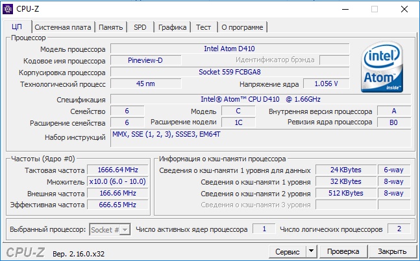Switch to the SPD tab

pyautogui.click(x=140, y=27)
